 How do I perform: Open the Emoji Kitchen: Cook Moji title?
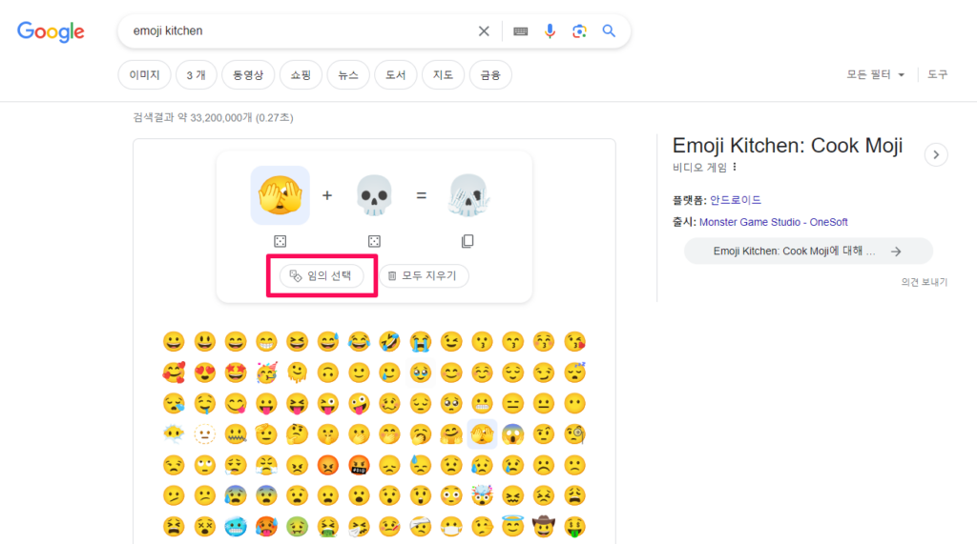[x=787, y=146]
